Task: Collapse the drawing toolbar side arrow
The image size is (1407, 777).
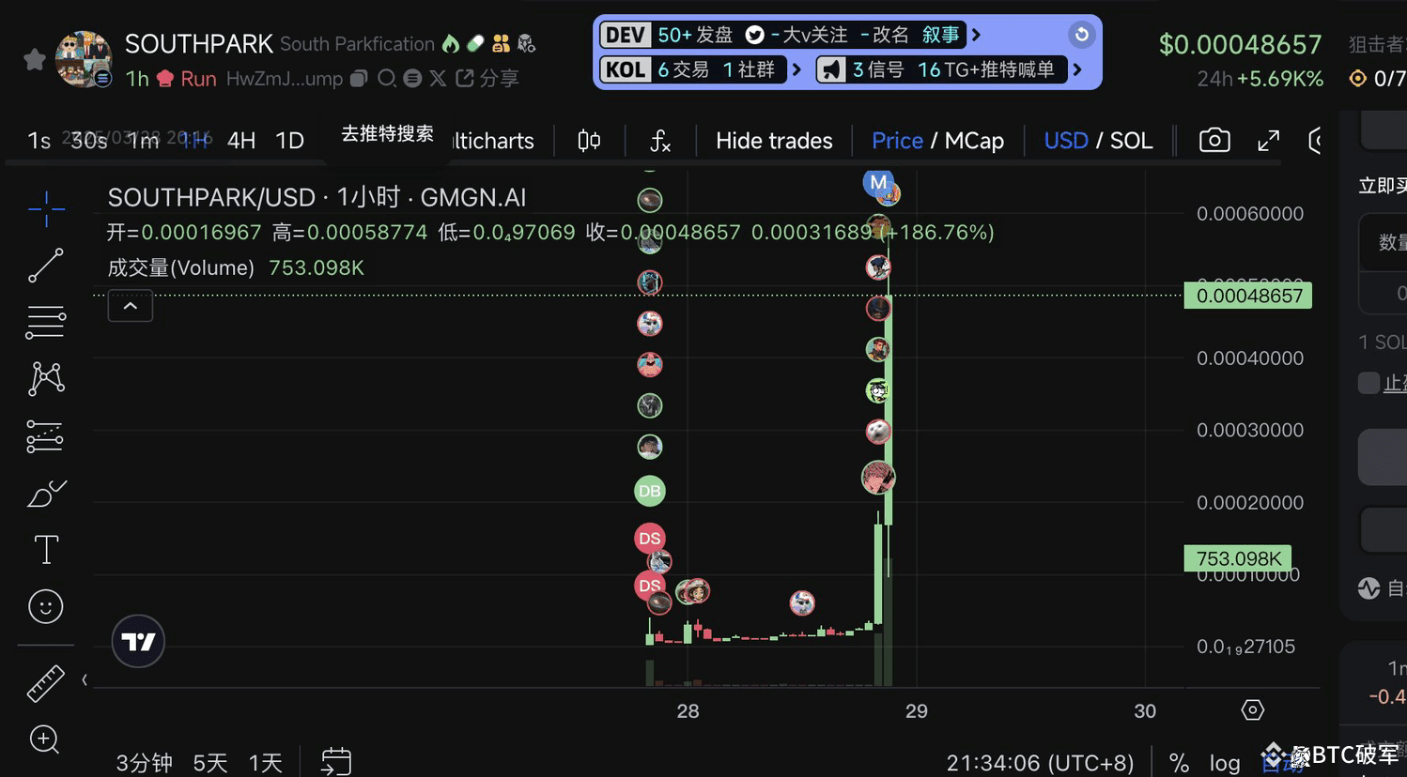Action: 85,679
